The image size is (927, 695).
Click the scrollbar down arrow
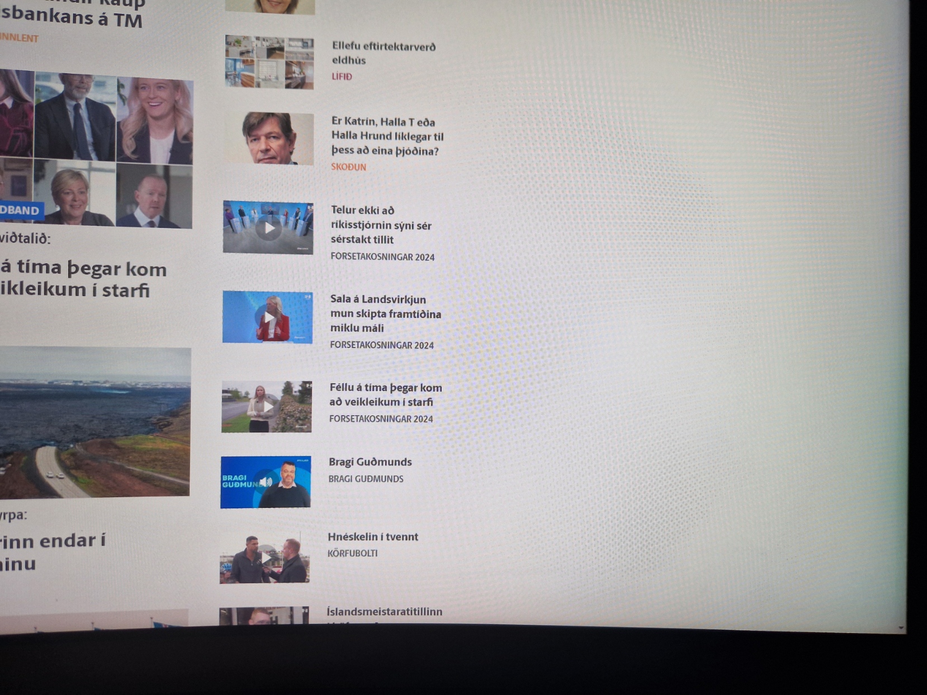[x=901, y=628]
